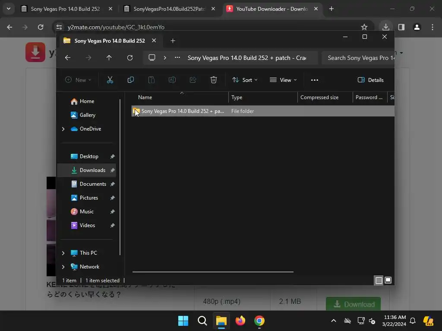Go up one folder level arrow
442x331 pixels.
click(109, 58)
